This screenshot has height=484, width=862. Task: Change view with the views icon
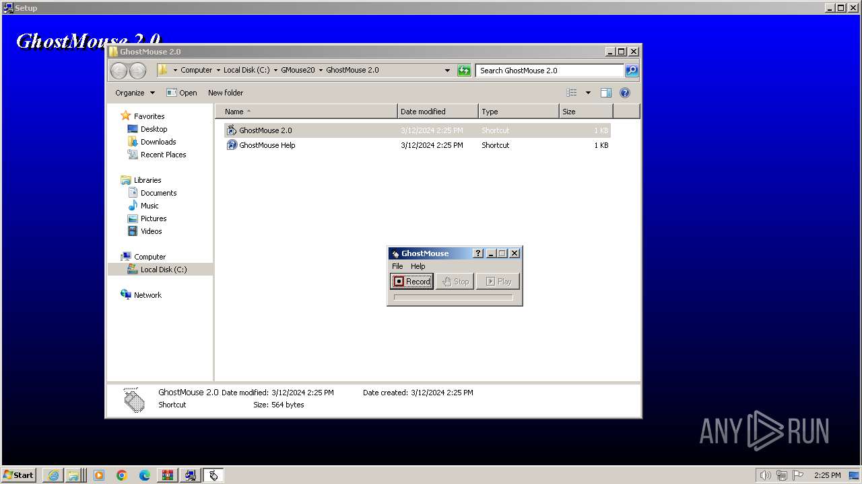pos(572,93)
